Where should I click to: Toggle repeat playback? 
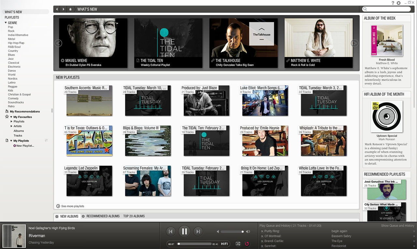247,243
